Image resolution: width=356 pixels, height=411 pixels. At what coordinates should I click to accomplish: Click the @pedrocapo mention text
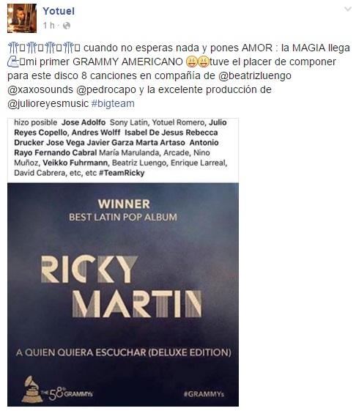point(106,89)
